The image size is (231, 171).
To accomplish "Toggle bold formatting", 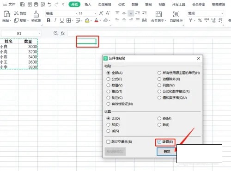I will tap(49, 20).
